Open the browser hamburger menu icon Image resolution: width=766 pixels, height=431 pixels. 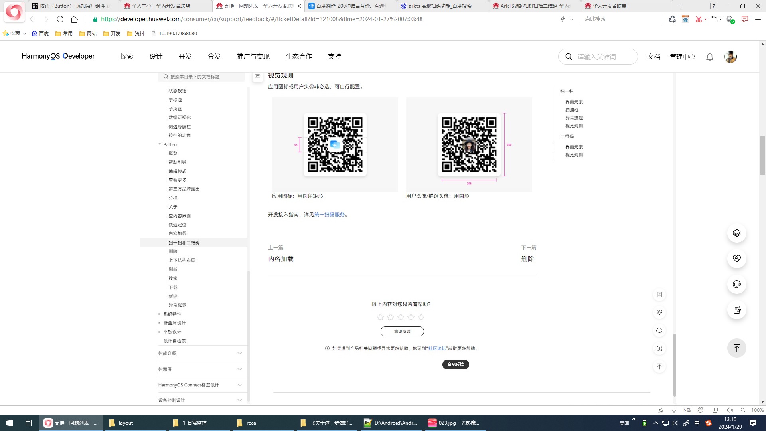click(x=758, y=19)
